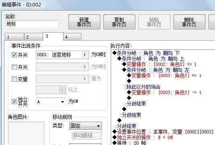Open the 0001: 迷宫地标 switch selector
The image size is (215, 145).
click(x=62, y=55)
